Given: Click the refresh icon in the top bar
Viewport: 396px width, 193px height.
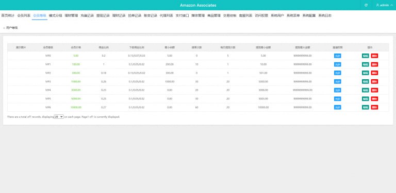Looking at the screenshot, I should click(366, 5).
